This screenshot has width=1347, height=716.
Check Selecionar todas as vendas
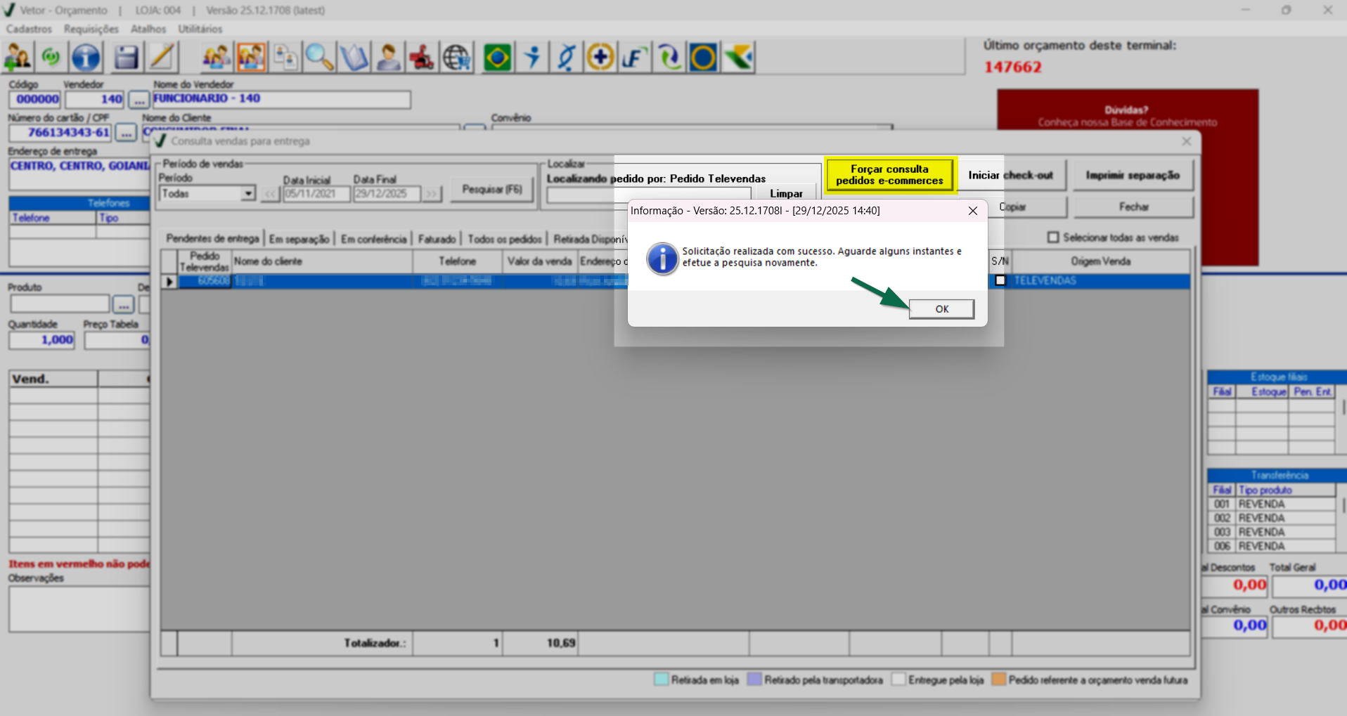coord(1053,237)
